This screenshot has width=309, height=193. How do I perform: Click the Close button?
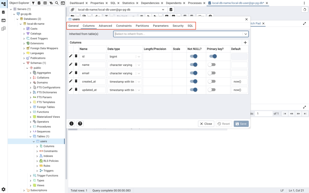206,124
